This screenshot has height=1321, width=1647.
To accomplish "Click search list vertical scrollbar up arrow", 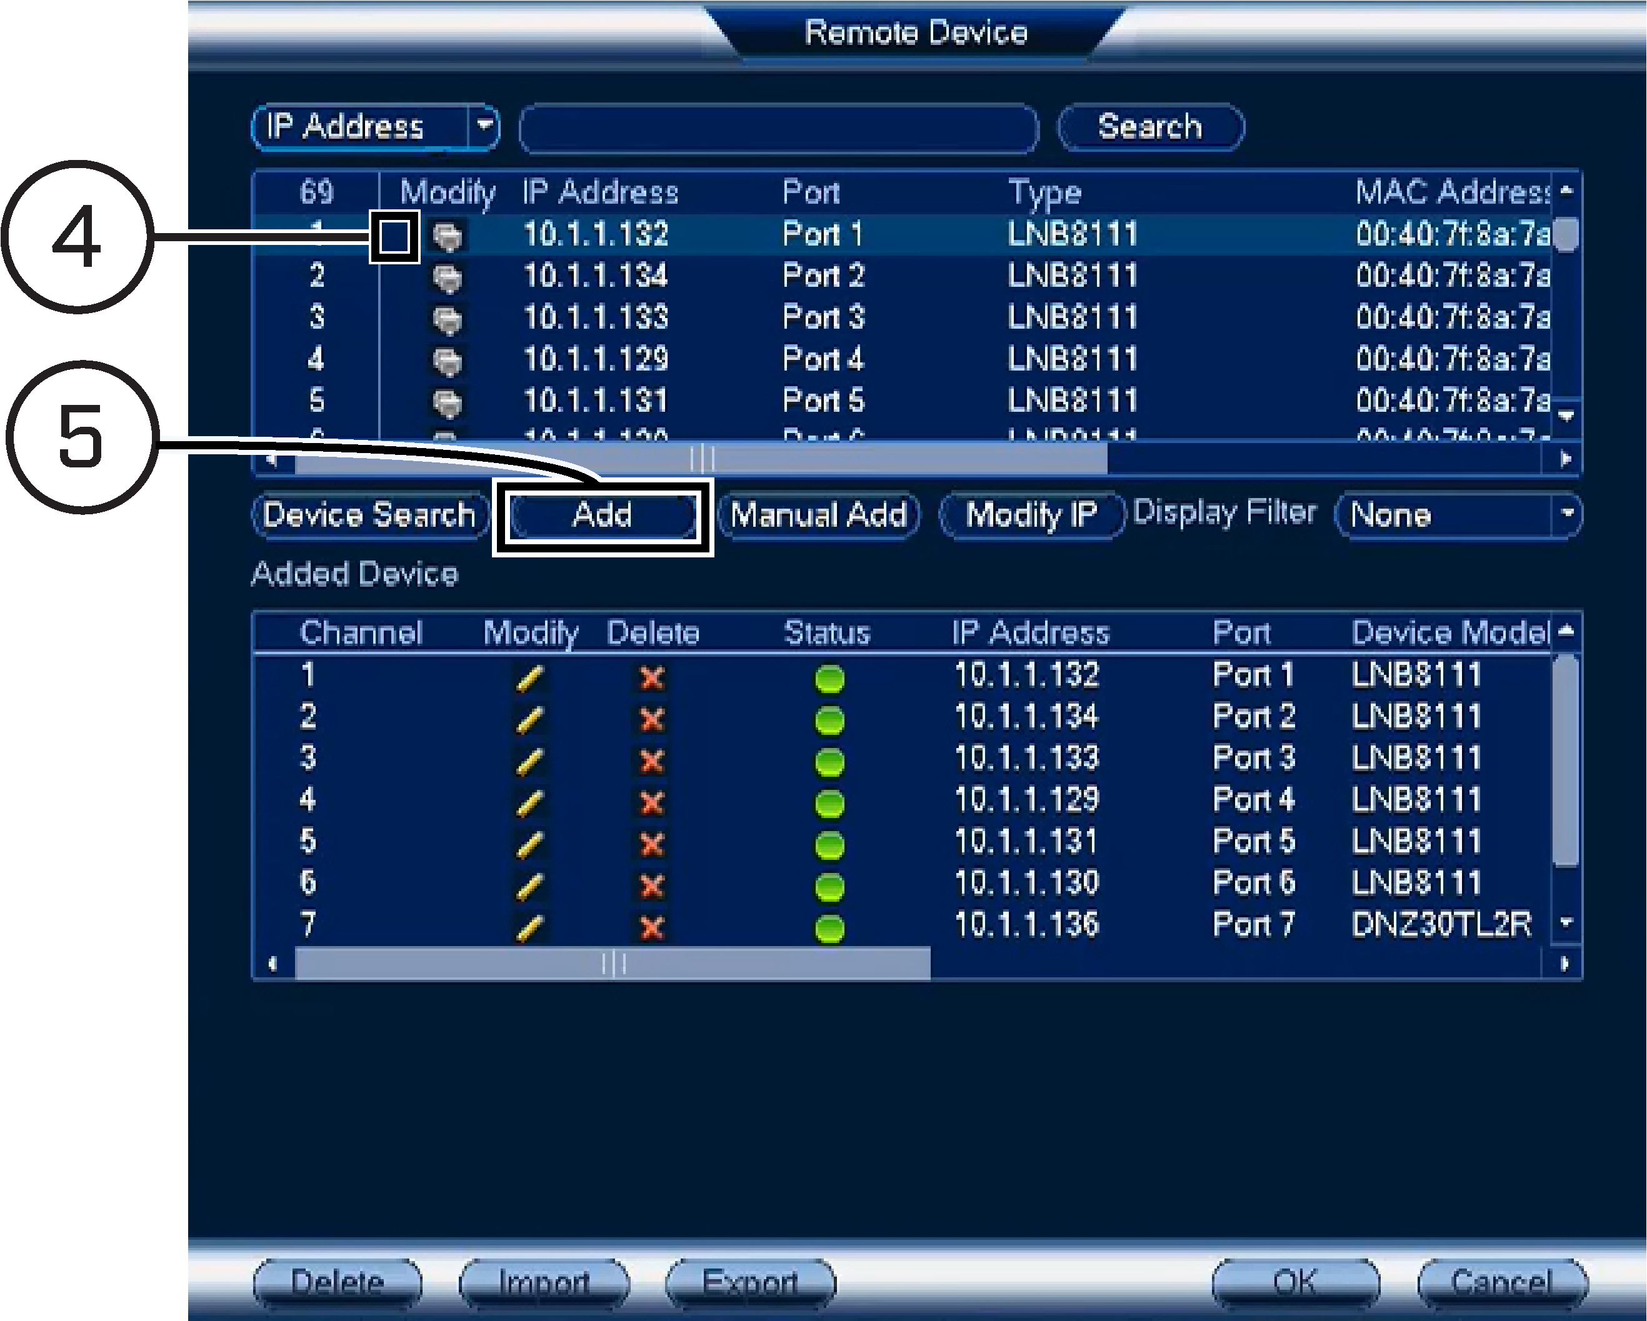I will [1567, 190].
